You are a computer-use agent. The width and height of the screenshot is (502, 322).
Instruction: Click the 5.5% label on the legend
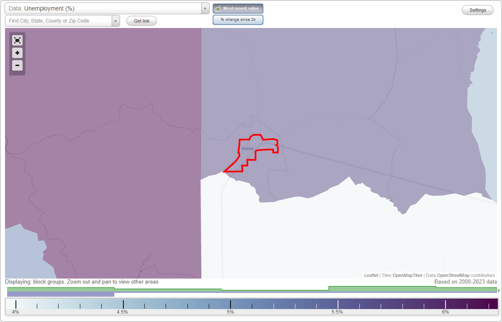(x=337, y=312)
